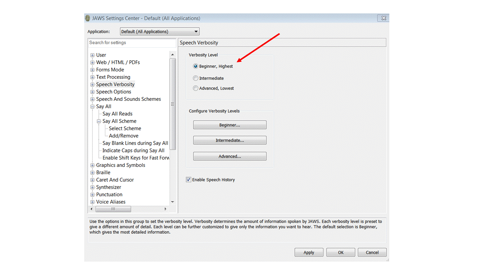The width and height of the screenshot is (490, 275).
Task: Expand the Text Processing node
Action: pos(92,77)
